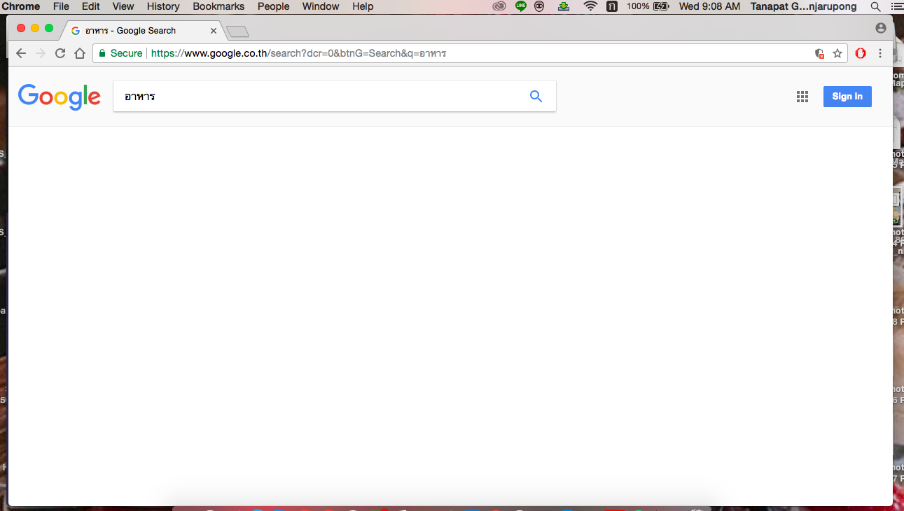
Task: Open the Chrome application menu
Action: pos(21,6)
